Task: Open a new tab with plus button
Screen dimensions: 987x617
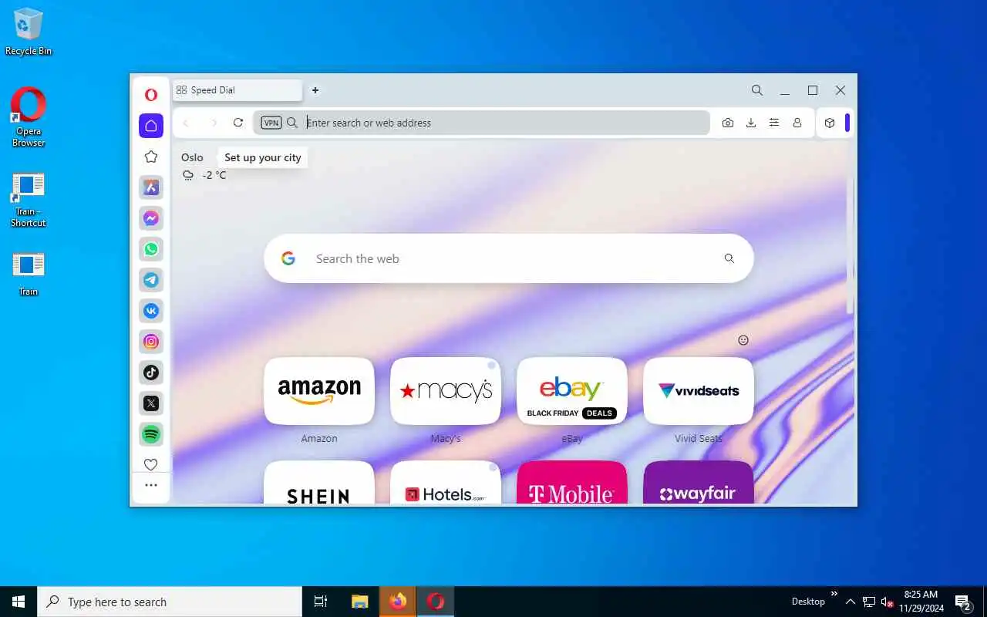Action: [315, 90]
